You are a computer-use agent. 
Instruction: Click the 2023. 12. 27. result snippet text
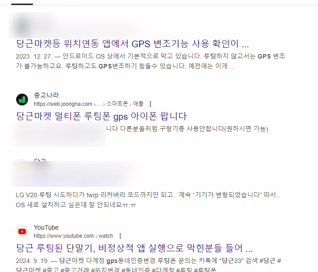pyautogui.click(x=150, y=61)
